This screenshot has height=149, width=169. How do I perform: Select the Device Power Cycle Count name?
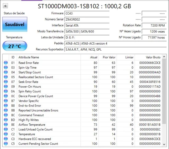pyautogui.click(x=36, y=96)
